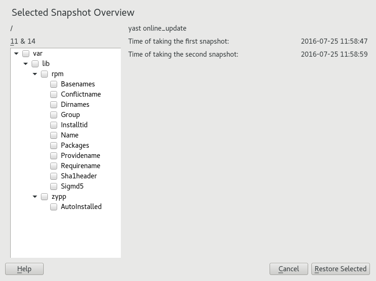Check the var folder checkbox
Screen dimensions: 376x281
tap(26, 53)
